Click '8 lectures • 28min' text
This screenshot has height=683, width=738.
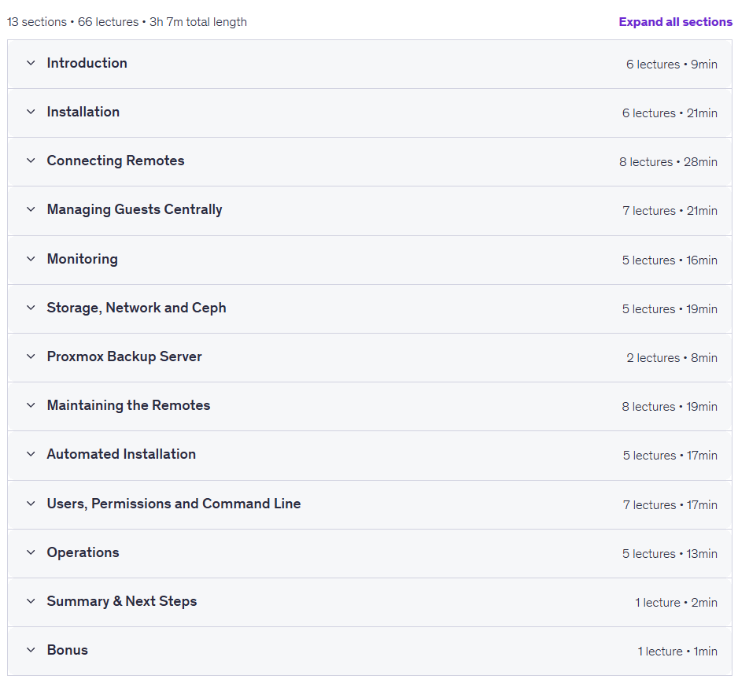point(668,162)
